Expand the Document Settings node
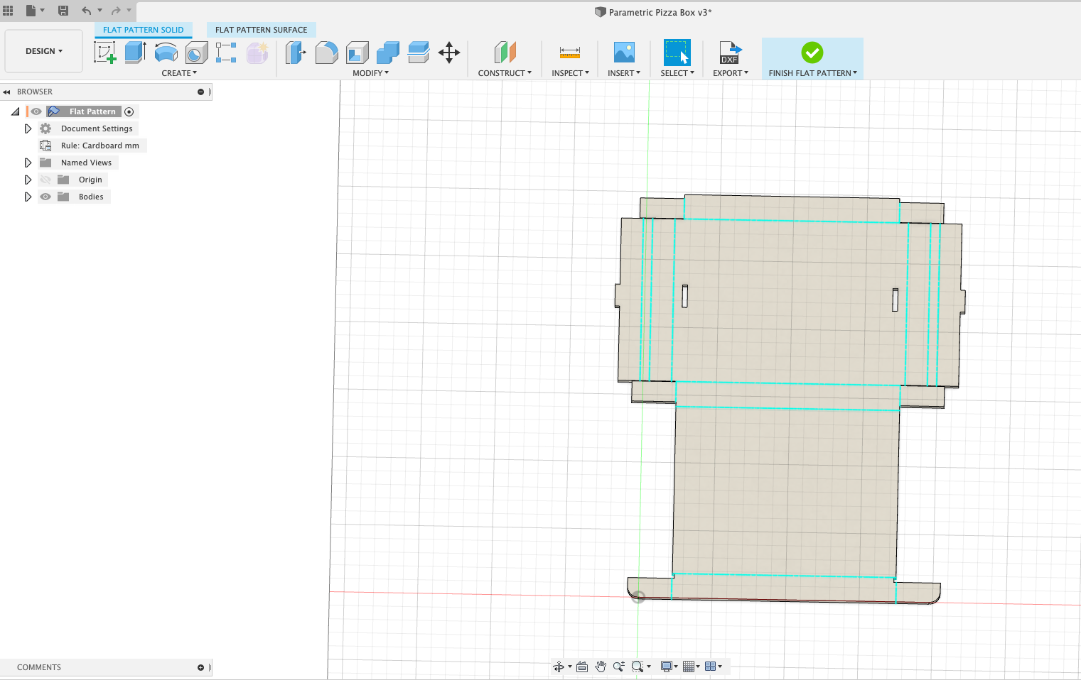The width and height of the screenshot is (1081, 680). [x=28, y=128]
